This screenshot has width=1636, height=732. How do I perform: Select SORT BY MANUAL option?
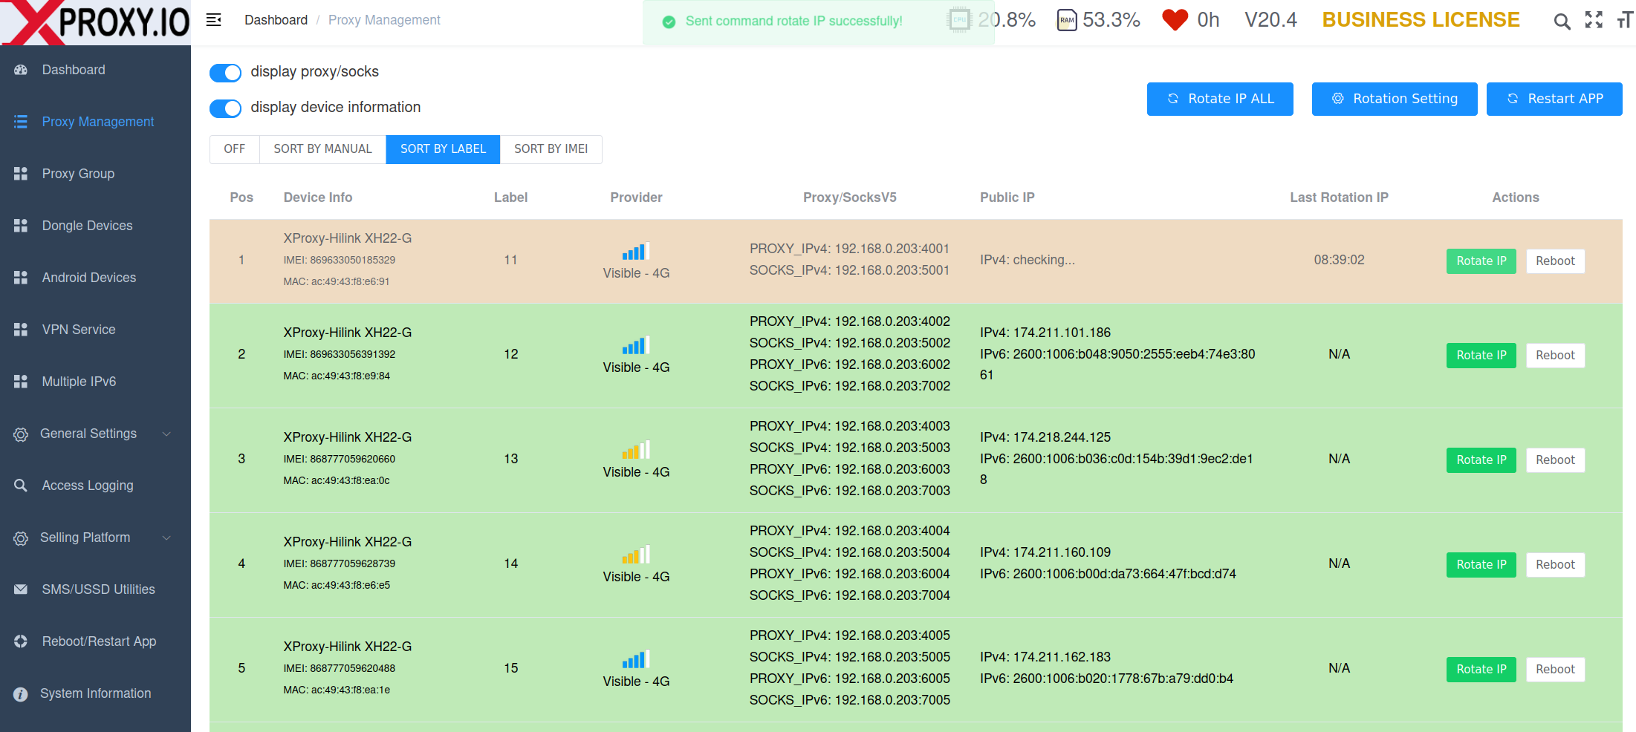[322, 149]
